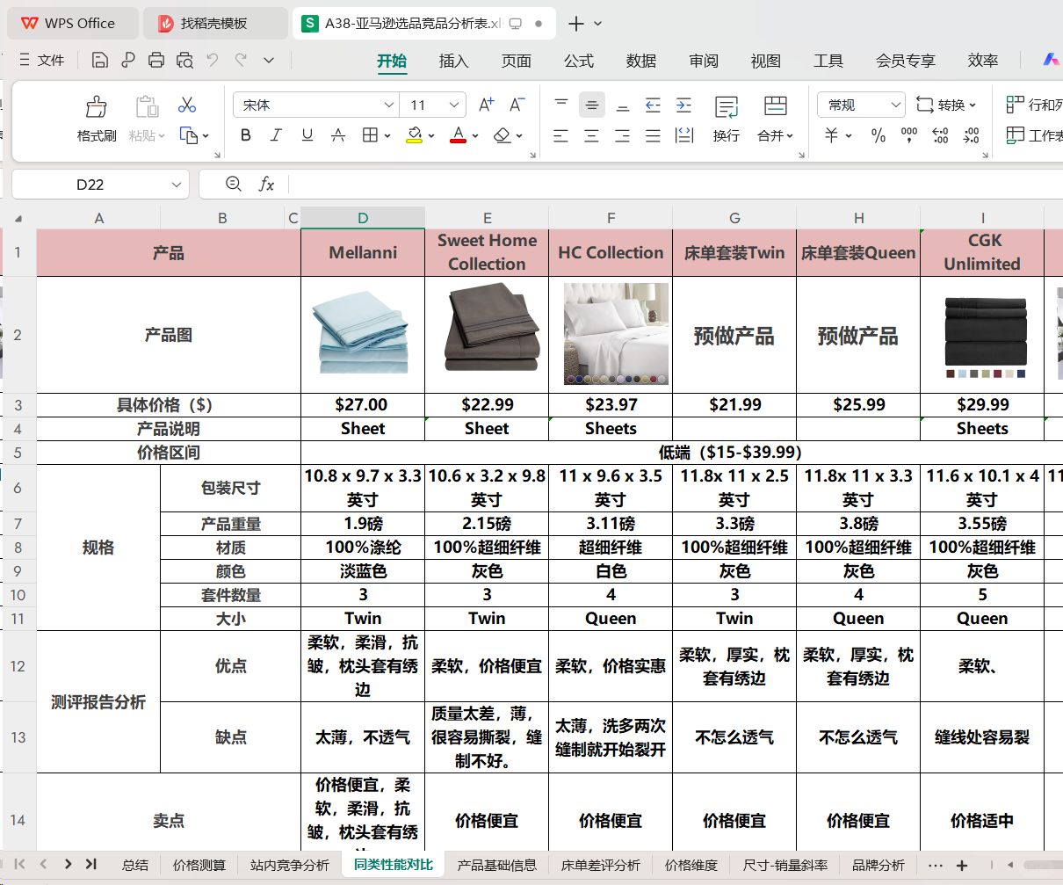
Task: Switch to the 找稻壳模板 window tab
Action: [214, 24]
